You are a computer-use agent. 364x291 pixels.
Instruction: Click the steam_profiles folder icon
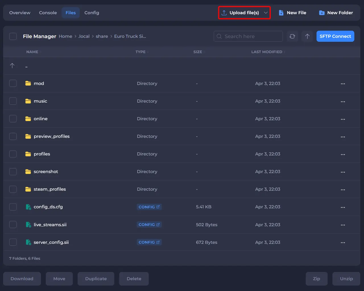[x=28, y=189]
